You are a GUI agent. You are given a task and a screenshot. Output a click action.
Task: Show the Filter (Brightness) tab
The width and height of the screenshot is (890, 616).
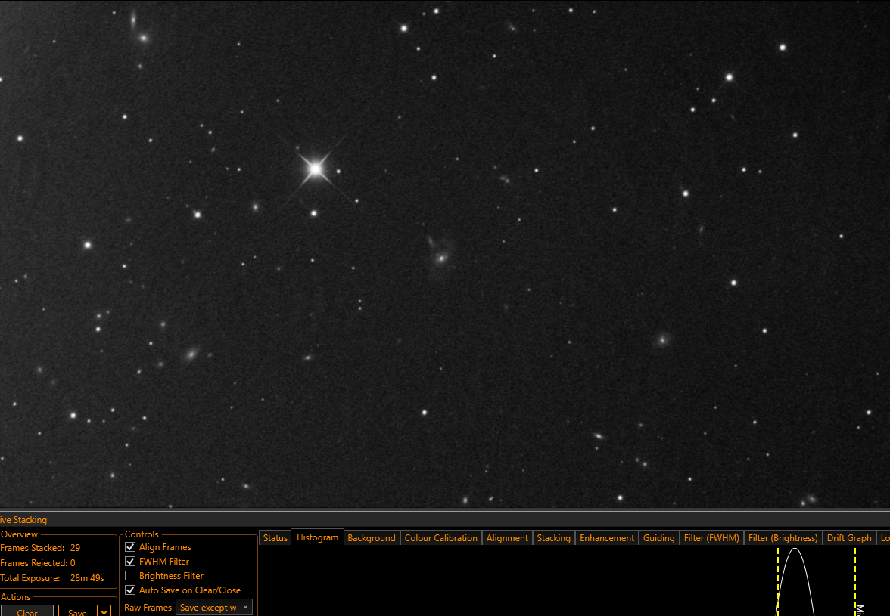click(783, 538)
